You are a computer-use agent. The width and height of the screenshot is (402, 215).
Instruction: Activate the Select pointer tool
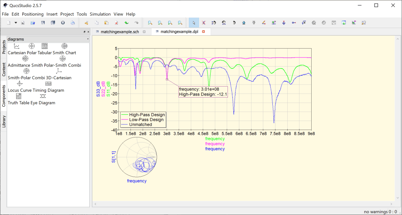194,23
